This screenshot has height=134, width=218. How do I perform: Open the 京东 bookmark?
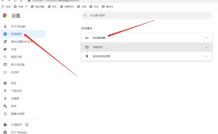52,7
